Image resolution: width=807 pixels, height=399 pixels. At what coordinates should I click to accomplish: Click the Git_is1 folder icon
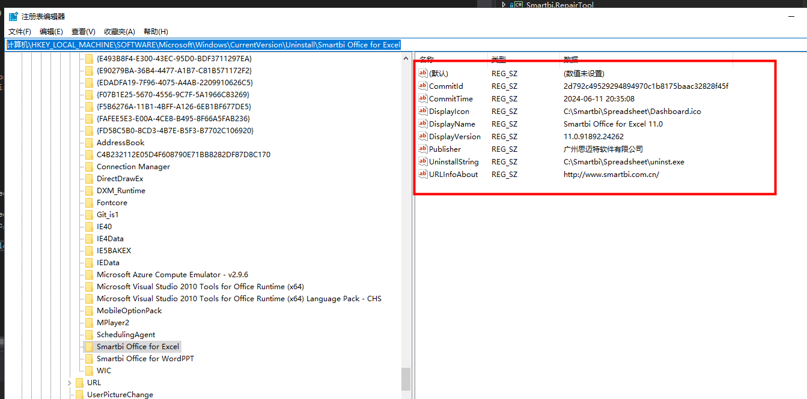point(89,215)
